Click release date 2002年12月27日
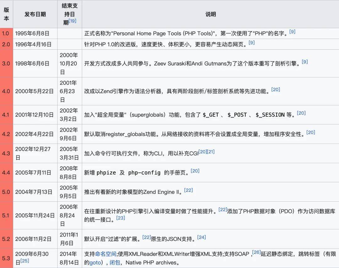 [33, 153]
